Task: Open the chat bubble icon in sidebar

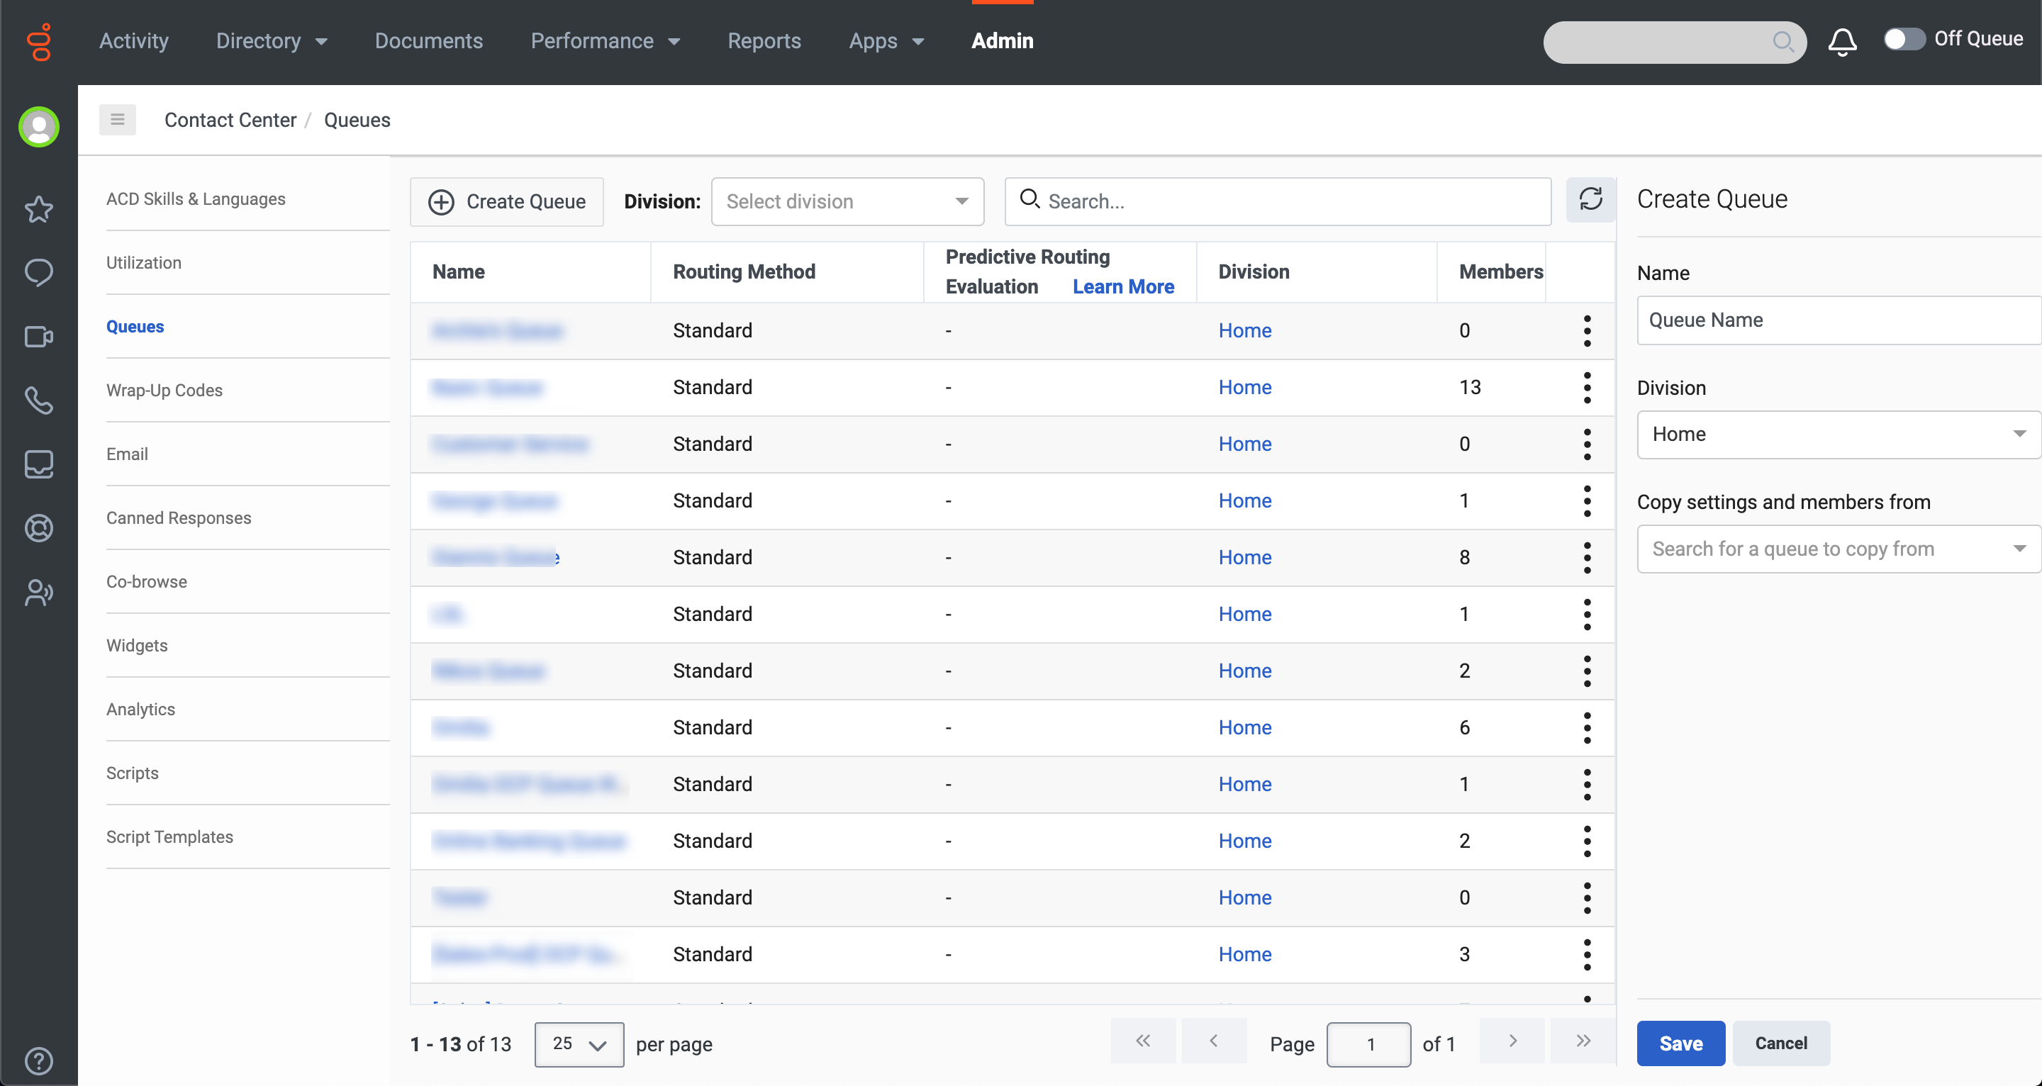Action: point(38,273)
